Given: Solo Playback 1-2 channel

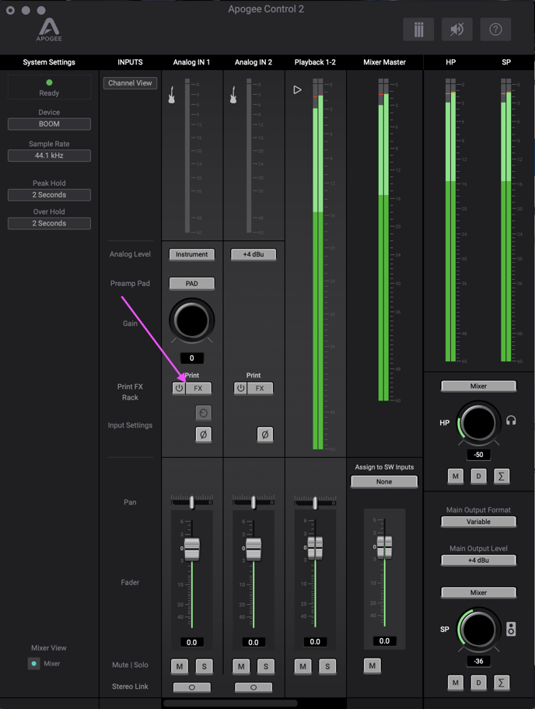Looking at the screenshot, I should [x=327, y=666].
